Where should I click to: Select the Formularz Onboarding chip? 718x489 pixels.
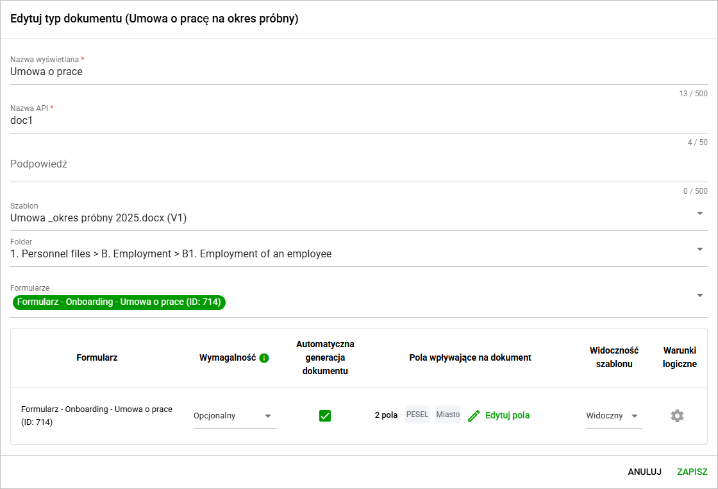point(119,302)
